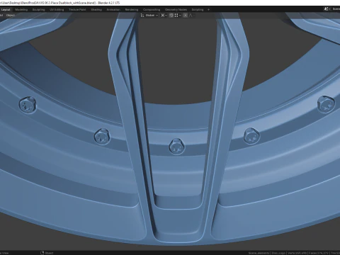Open the Geometry Nodes workspace tab
The height and width of the screenshot is (255, 340).
(176, 10)
